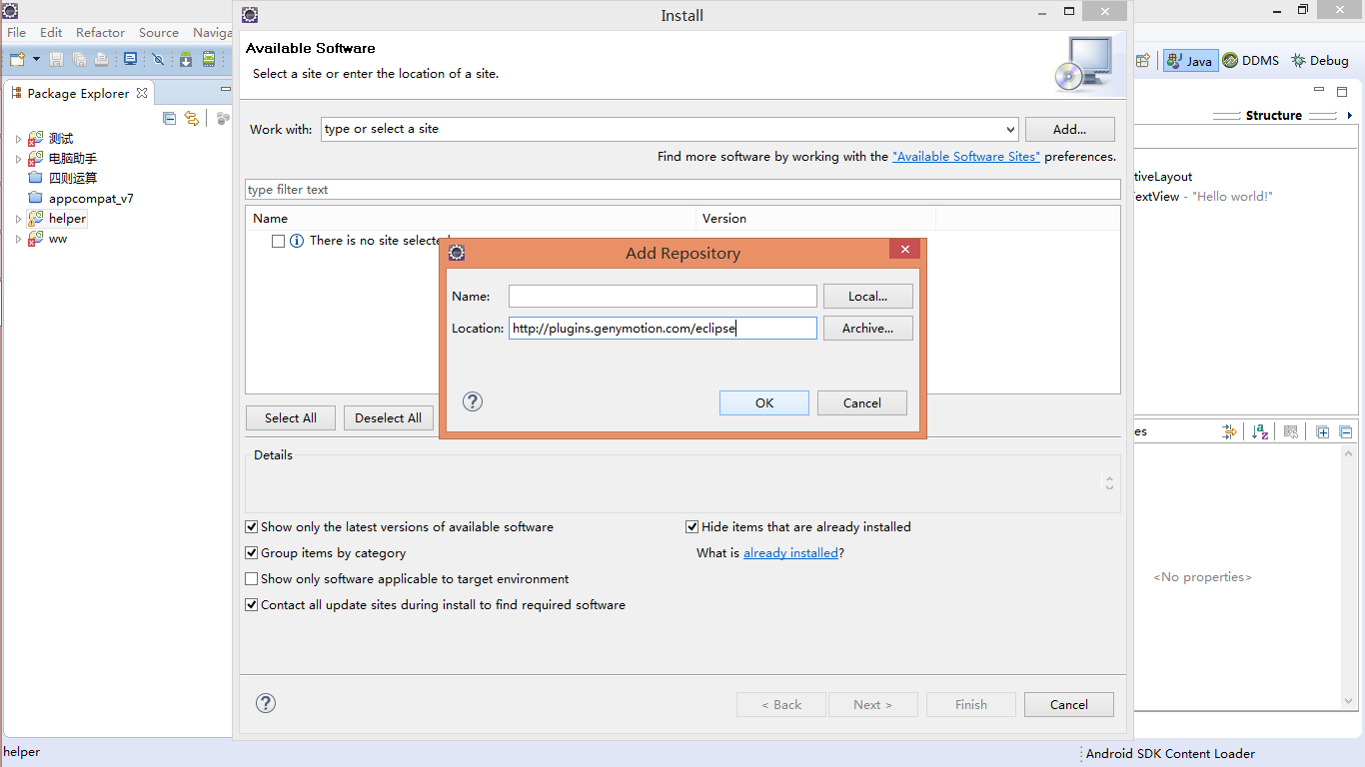The image size is (1365, 767).
Task: Click the Restore Default Value properties icon
Action: pos(1291,431)
